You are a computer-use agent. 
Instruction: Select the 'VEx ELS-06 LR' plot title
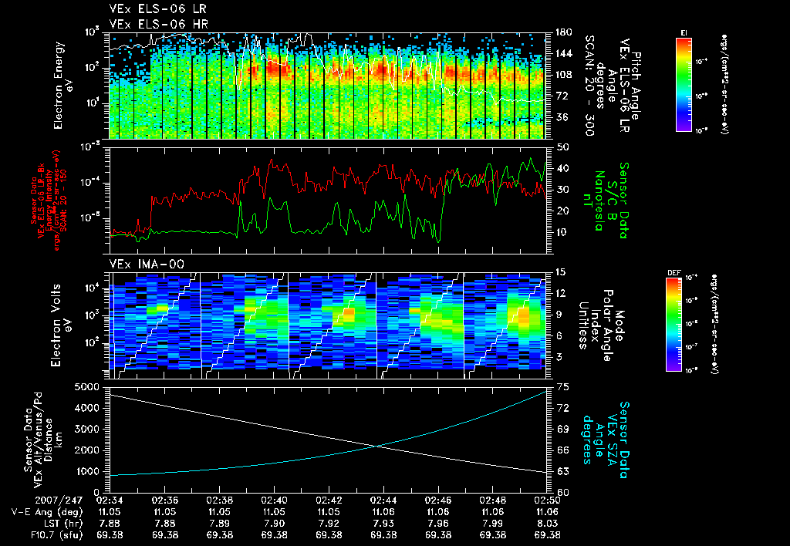tap(157, 9)
